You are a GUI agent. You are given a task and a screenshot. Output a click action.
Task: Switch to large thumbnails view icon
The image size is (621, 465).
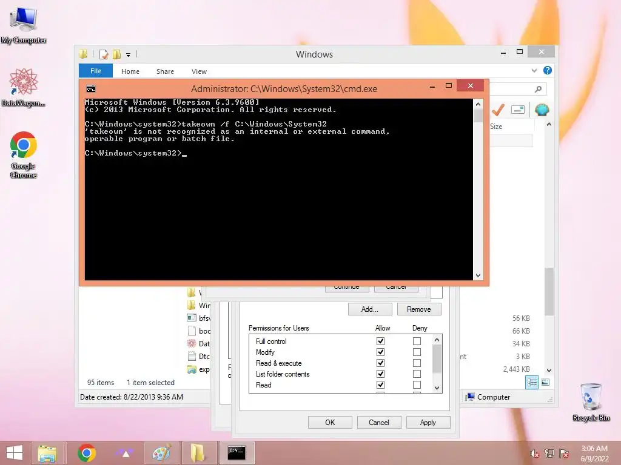point(545,382)
